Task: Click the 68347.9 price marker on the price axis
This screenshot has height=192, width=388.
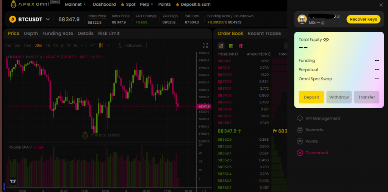Action: [x=204, y=107]
